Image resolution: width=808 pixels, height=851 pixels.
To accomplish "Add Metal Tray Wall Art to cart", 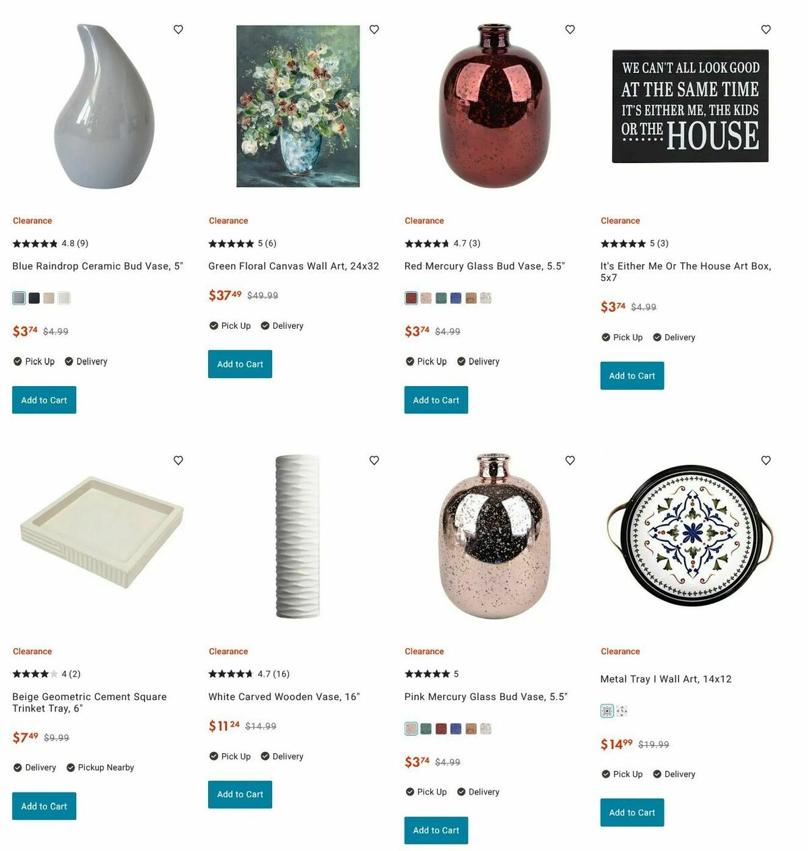I will (632, 812).
